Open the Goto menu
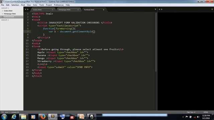This screenshot has width=214, height=120. (x=35, y=5)
